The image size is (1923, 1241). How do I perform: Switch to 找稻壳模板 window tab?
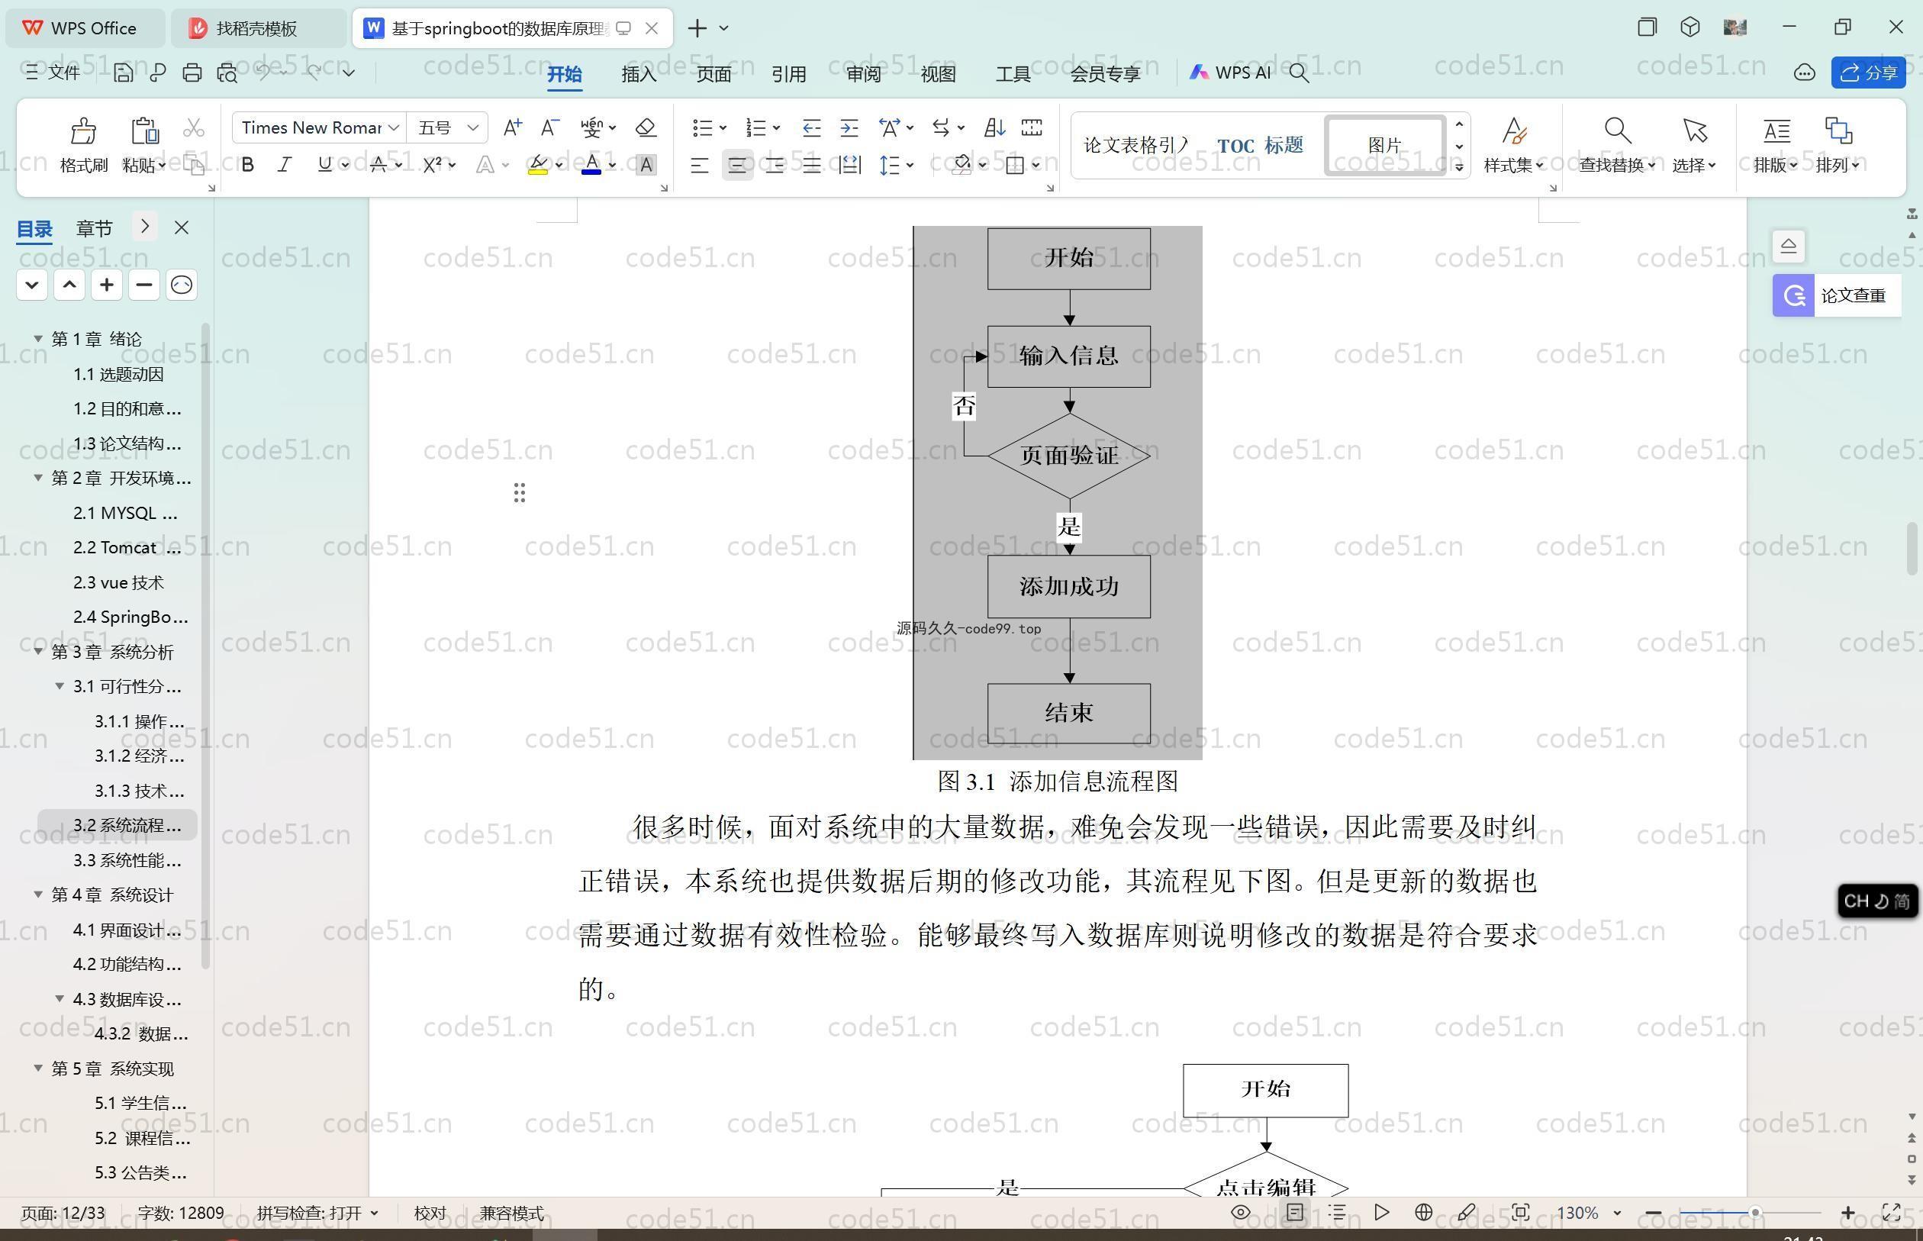[x=256, y=28]
